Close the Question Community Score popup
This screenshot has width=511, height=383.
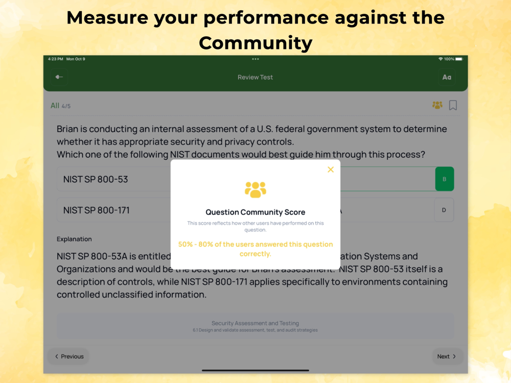click(x=331, y=170)
